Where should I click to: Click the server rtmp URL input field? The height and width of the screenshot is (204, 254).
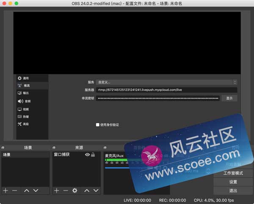[x=167, y=90]
